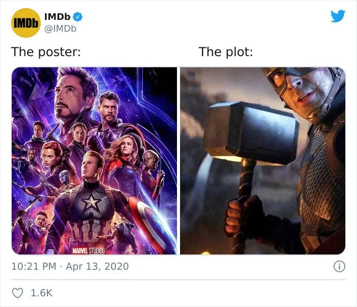357x307 pixels.
Task: Like the tweet using the heart icon
Action: point(17,293)
